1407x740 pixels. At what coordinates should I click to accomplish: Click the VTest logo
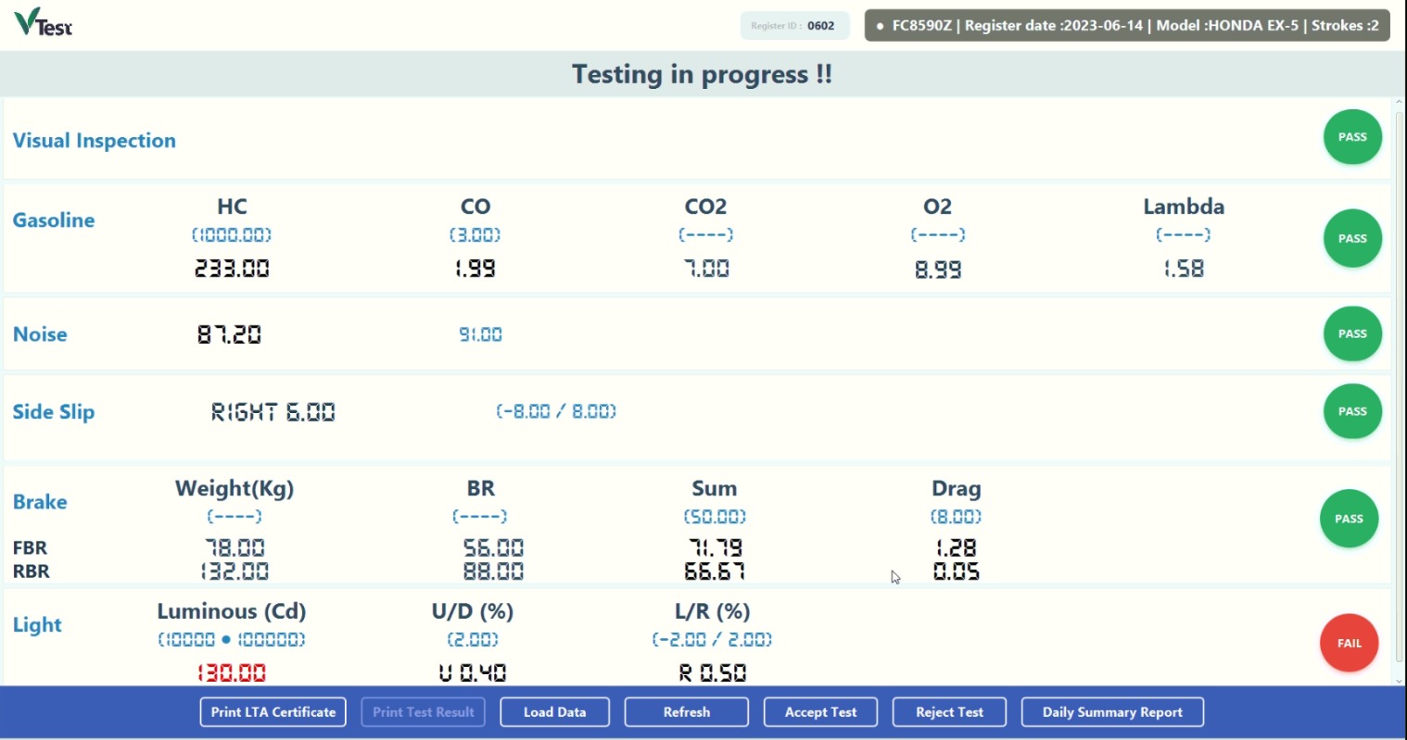coord(44,22)
